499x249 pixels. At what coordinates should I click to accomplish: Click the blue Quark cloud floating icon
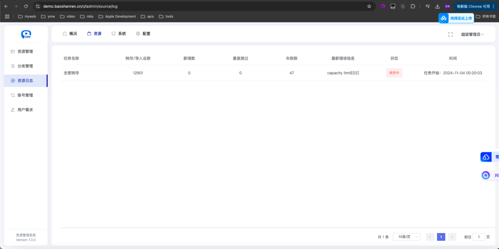click(x=486, y=157)
